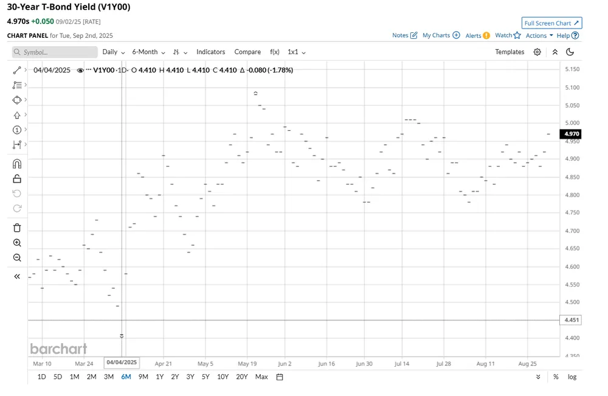This screenshot has height=396, width=608.
Task: Click the Full Screen Chart button
Action: [x=551, y=23]
